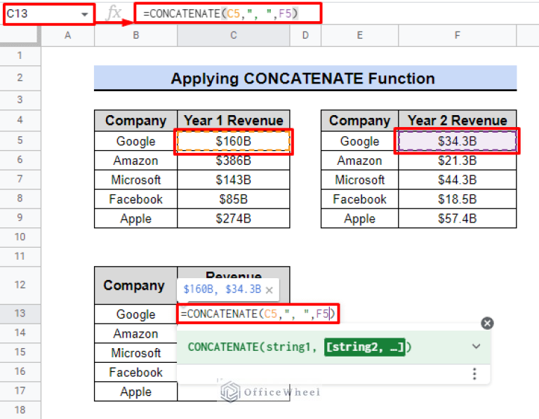Click the Microsoft cell in row 15

click(135, 352)
